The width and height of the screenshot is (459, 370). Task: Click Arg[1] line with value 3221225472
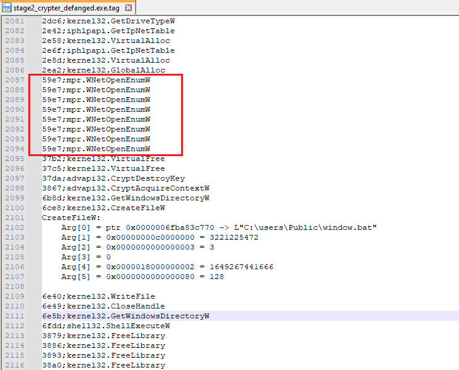pos(160,237)
